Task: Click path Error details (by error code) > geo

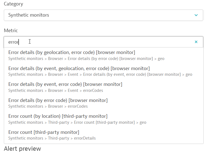Action: point(86,59)
